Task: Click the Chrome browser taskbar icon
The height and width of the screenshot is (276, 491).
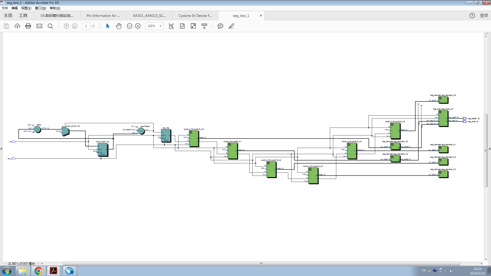Action: click(38, 271)
